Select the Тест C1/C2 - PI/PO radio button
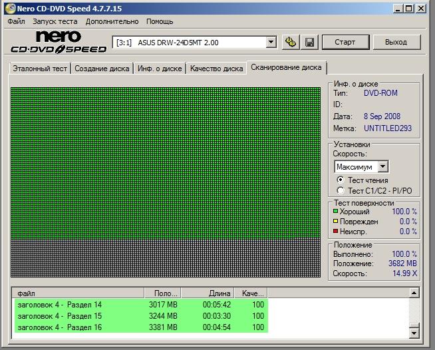 click(340, 190)
